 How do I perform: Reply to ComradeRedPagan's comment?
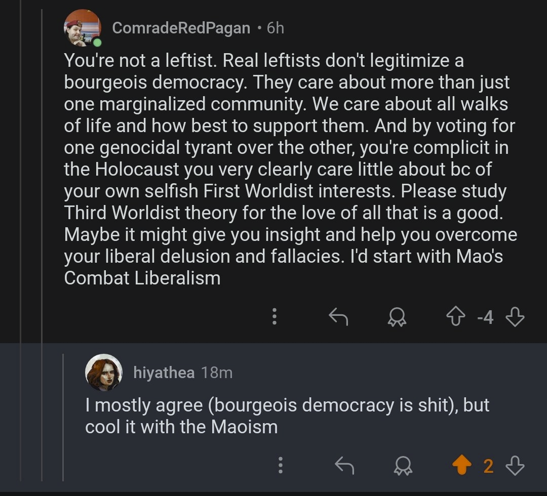(x=338, y=317)
